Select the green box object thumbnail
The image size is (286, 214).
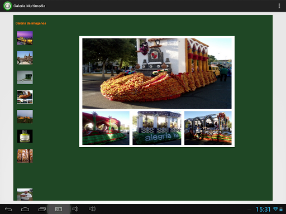[25, 77]
